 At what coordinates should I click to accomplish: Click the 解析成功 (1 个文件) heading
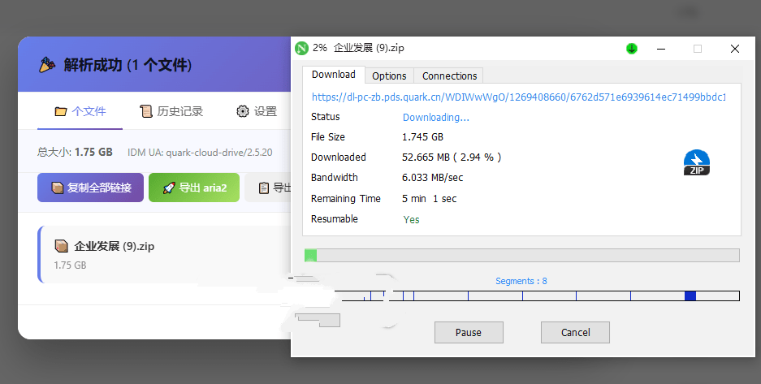tap(128, 65)
